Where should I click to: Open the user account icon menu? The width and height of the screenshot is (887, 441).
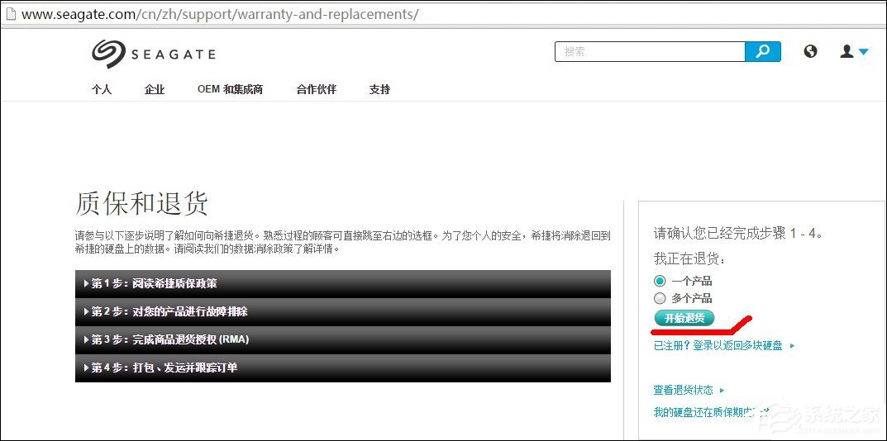(x=853, y=51)
